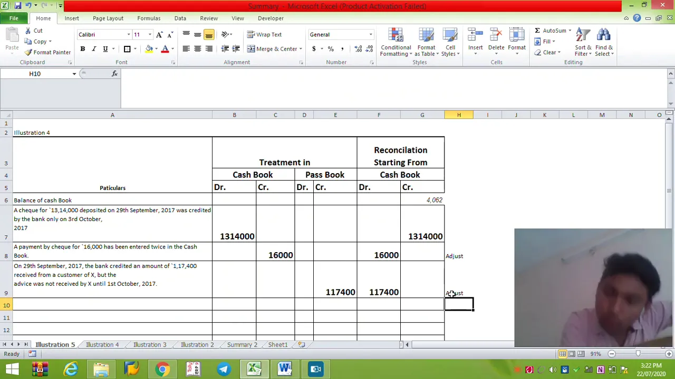675x379 pixels.
Task: Open the Name Box dropdown arrow
Action: (x=74, y=74)
